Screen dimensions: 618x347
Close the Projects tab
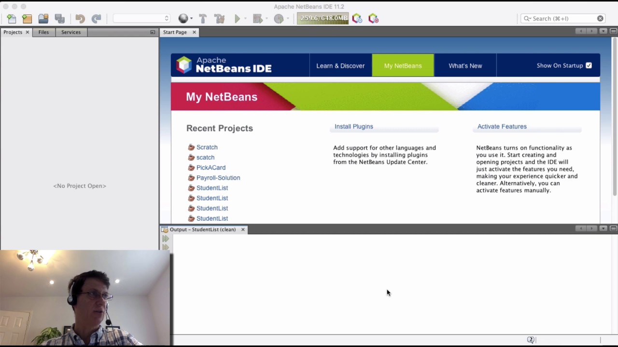coord(27,32)
